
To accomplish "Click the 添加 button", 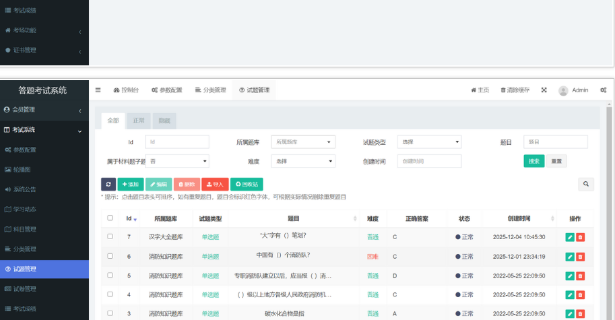I will click(131, 185).
